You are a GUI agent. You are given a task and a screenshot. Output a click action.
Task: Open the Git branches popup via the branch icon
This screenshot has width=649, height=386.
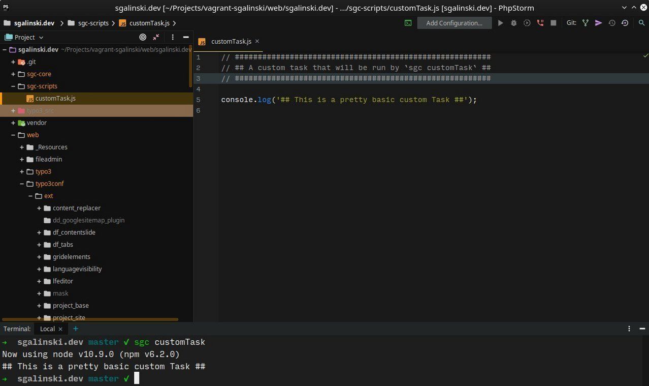point(585,23)
